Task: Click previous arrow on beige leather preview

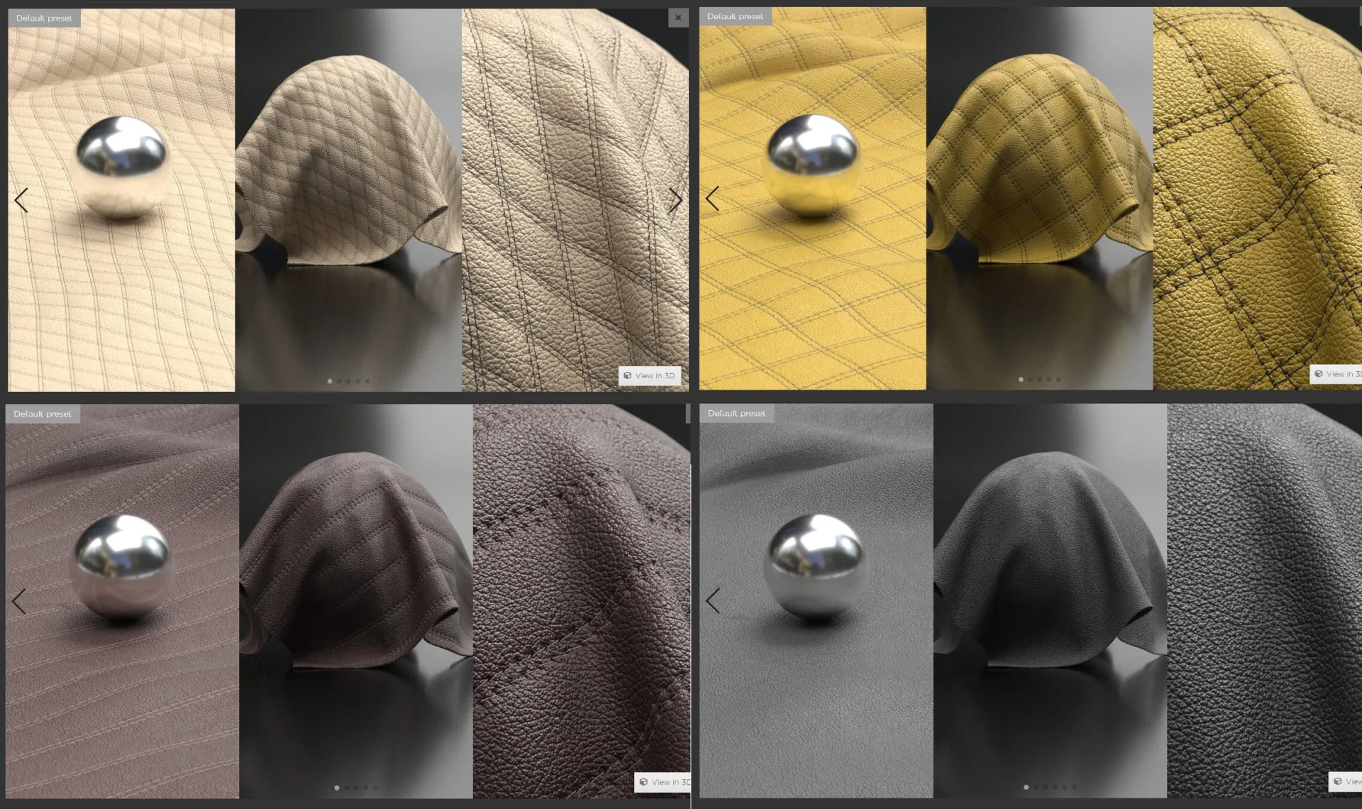Action: click(x=21, y=200)
